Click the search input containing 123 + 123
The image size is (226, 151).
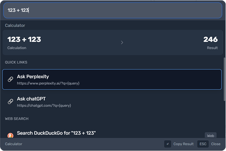point(112,10)
